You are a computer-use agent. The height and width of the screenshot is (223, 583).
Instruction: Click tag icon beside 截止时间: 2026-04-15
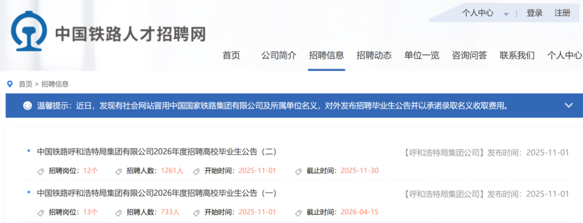tap(298, 213)
